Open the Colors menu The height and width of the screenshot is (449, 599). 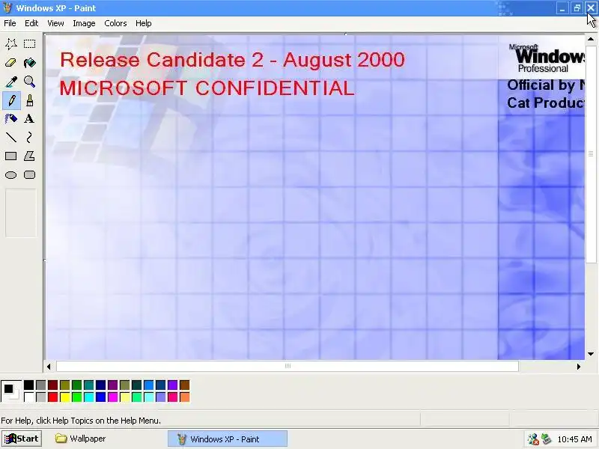pos(115,23)
